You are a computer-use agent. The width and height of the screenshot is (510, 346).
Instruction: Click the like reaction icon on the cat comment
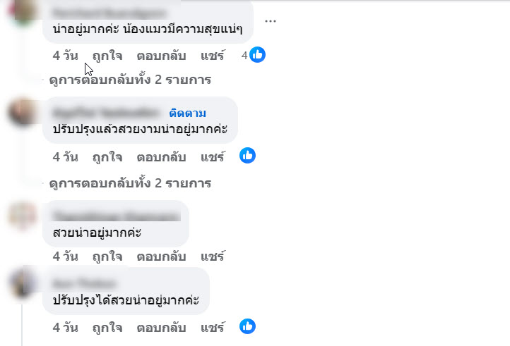point(257,55)
